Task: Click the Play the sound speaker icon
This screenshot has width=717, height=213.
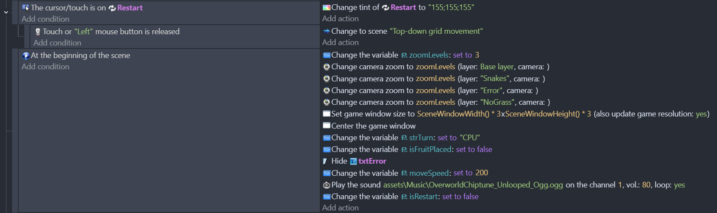Action: tap(327, 185)
